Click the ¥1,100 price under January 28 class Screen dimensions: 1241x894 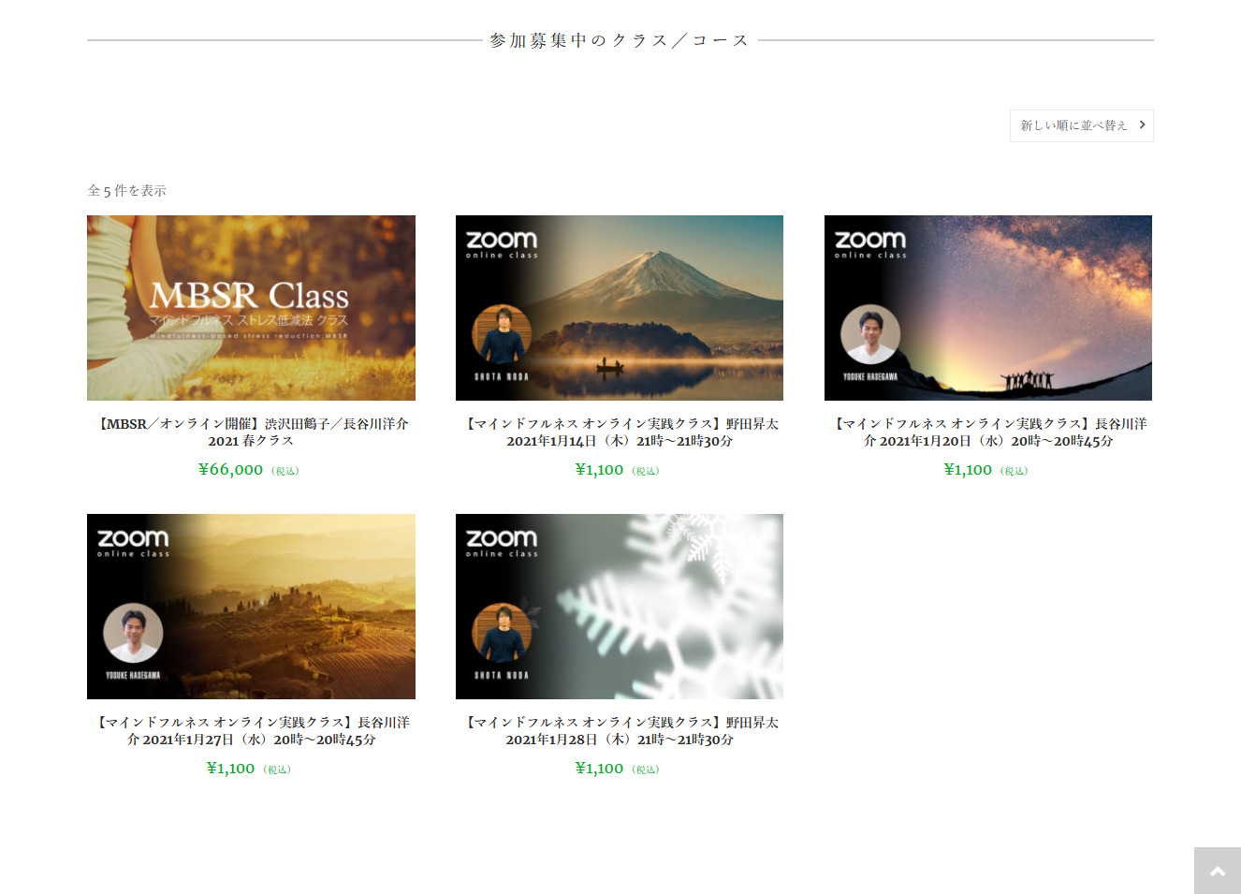[x=599, y=769]
